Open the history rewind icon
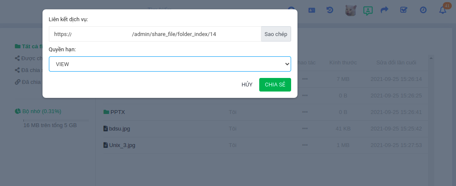 330,10
